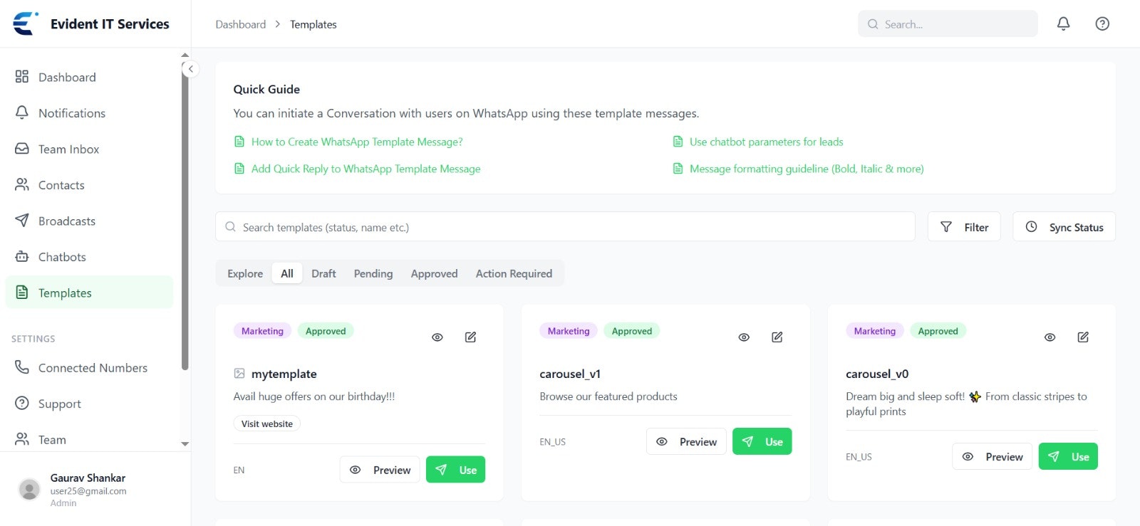Image resolution: width=1140 pixels, height=526 pixels.
Task: Open the help question mark icon
Action: (x=1102, y=24)
